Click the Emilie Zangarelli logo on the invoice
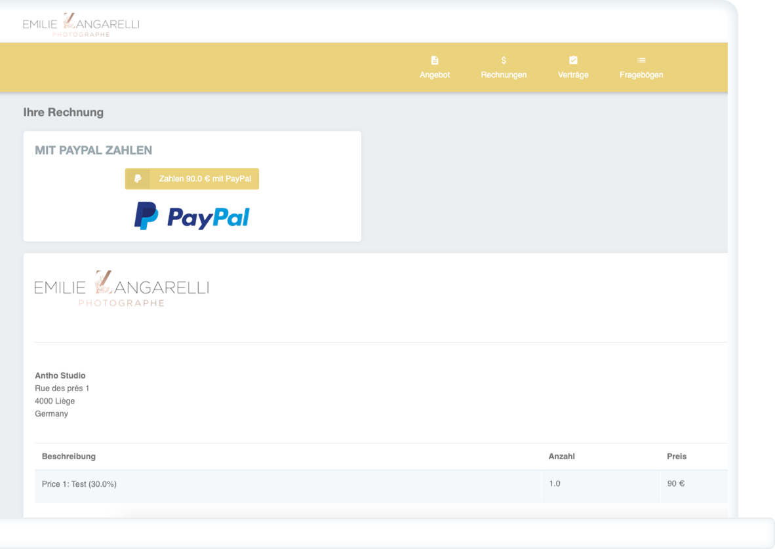Viewport: 775px width, 549px height. tap(121, 288)
